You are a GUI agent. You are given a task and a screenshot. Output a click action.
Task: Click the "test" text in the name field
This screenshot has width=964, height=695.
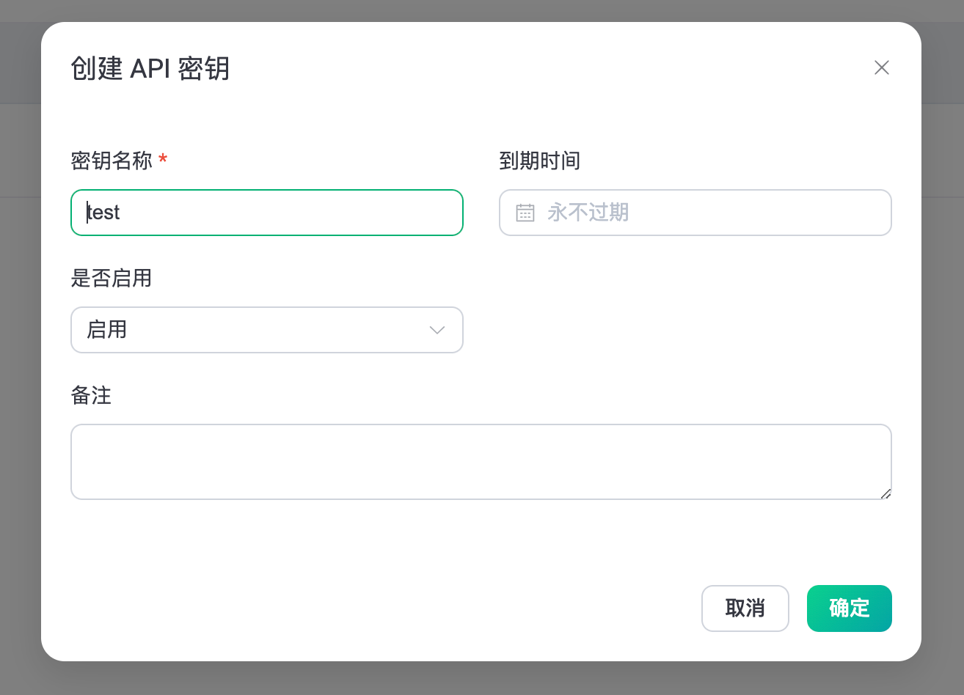click(x=103, y=213)
